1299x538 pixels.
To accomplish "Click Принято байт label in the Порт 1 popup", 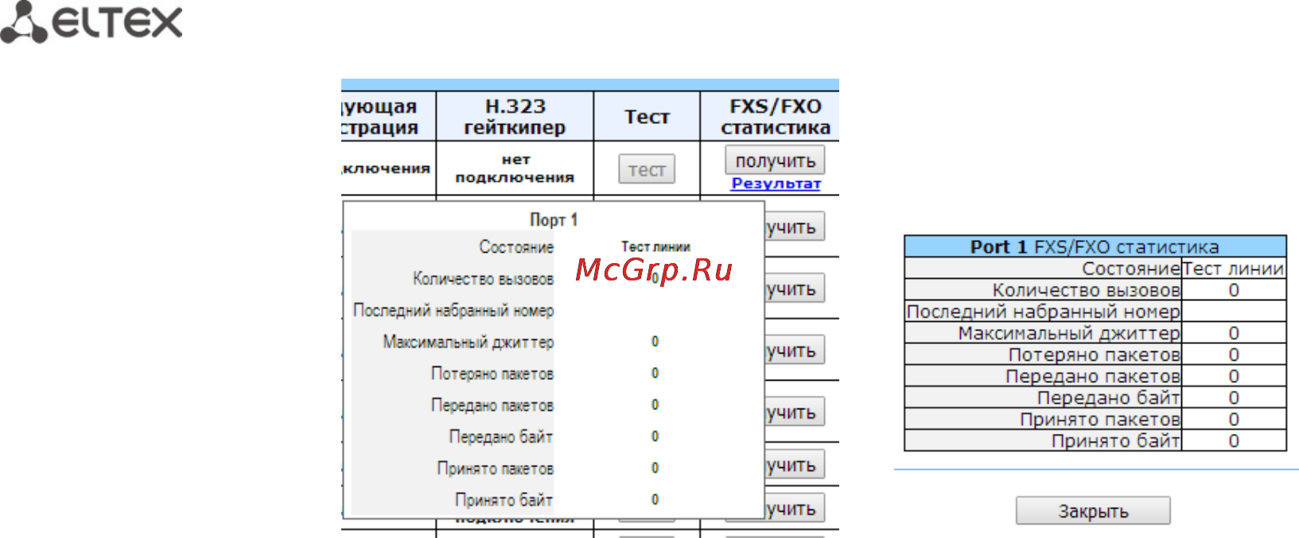I will [504, 500].
